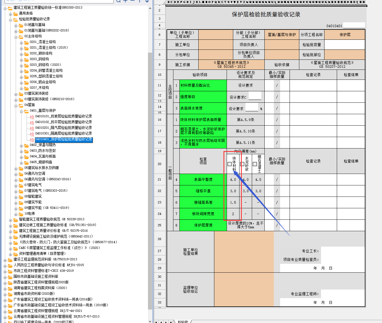The image size is (382, 323).
Task: Click folder icon of 国标市政基础设施工程资料库
Action: point(10,277)
